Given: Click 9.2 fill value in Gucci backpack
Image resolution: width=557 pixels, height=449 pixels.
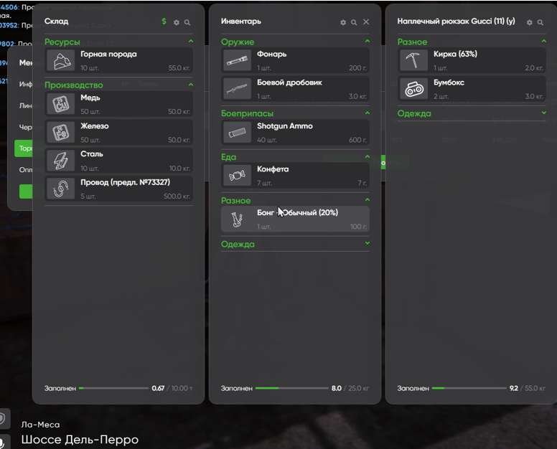Looking at the screenshot, I should (x=514, y=388).
